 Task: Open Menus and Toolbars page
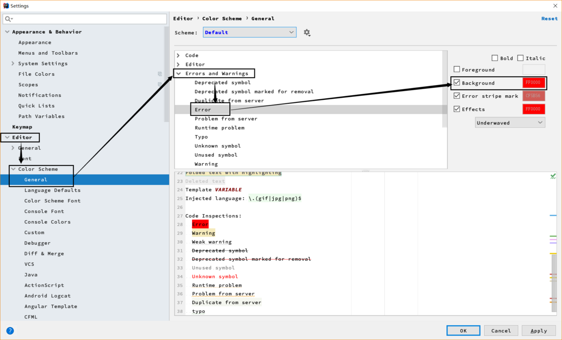[x=48, y=53]
